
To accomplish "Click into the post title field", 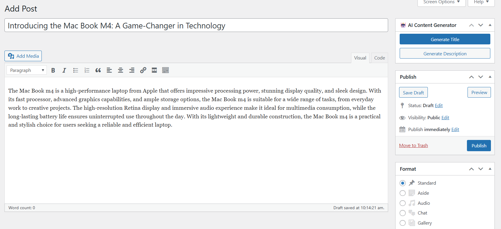I will point(196,25).
